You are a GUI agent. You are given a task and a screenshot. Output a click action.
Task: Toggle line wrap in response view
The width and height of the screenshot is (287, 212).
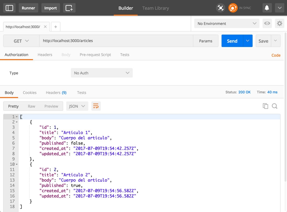click(96, 106)
